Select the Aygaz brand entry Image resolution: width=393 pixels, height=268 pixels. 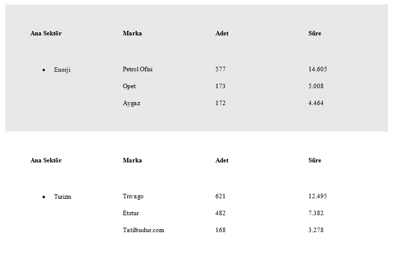pyautogui.click(x=131, y=103)
